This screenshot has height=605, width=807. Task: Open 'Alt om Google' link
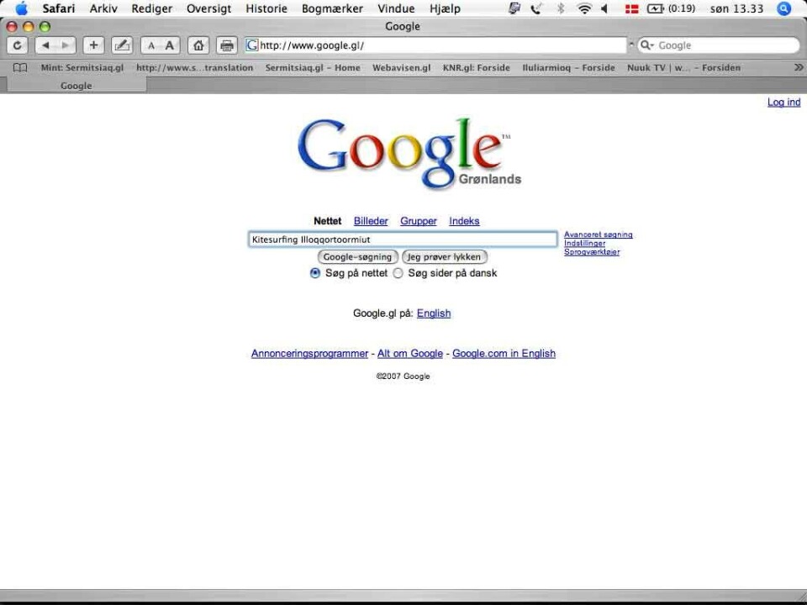pyautogui.click(x=410, y=354)
